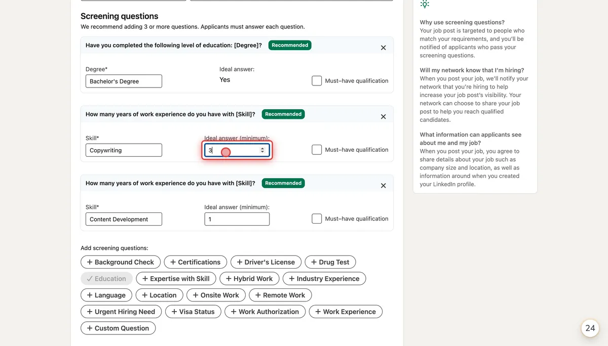Click the Bachelor's Degree field
608x346 pixels.
[x=124, y=81]
